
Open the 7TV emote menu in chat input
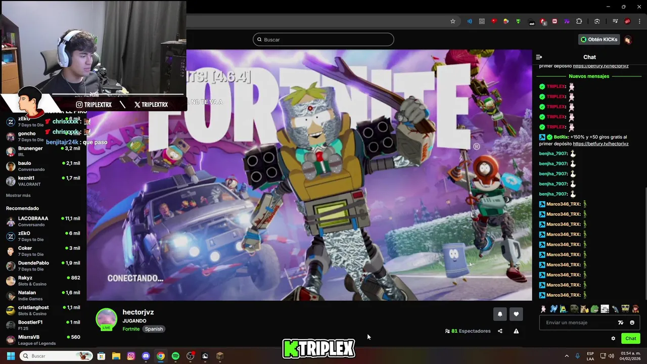(621, 323)
